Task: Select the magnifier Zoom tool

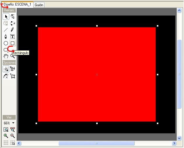Action: pyautogui.click(x=13, y=56)
